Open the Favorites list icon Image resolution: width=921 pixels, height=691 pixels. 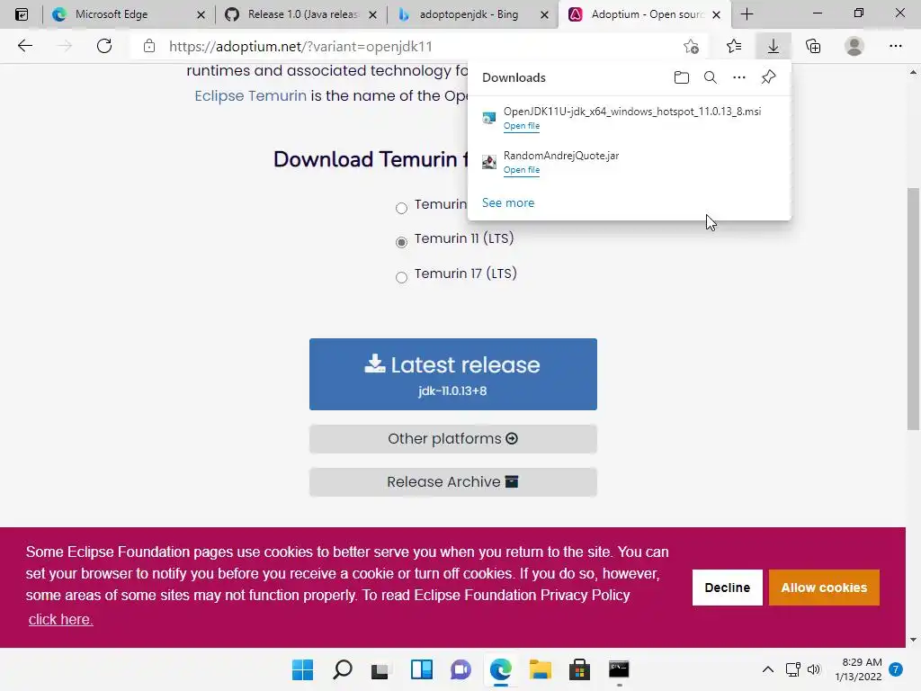click(x=734, y=46)
